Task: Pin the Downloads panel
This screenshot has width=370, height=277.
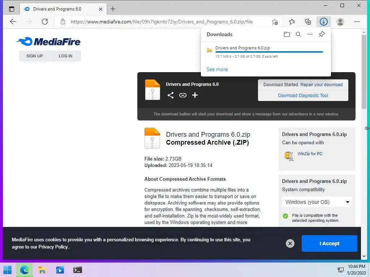Action: point(322,34)
